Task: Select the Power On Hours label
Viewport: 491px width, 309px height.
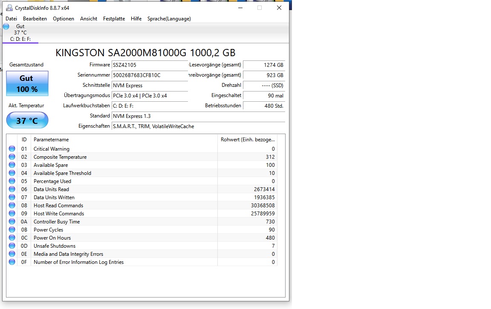Action: [x=52, y=237]
